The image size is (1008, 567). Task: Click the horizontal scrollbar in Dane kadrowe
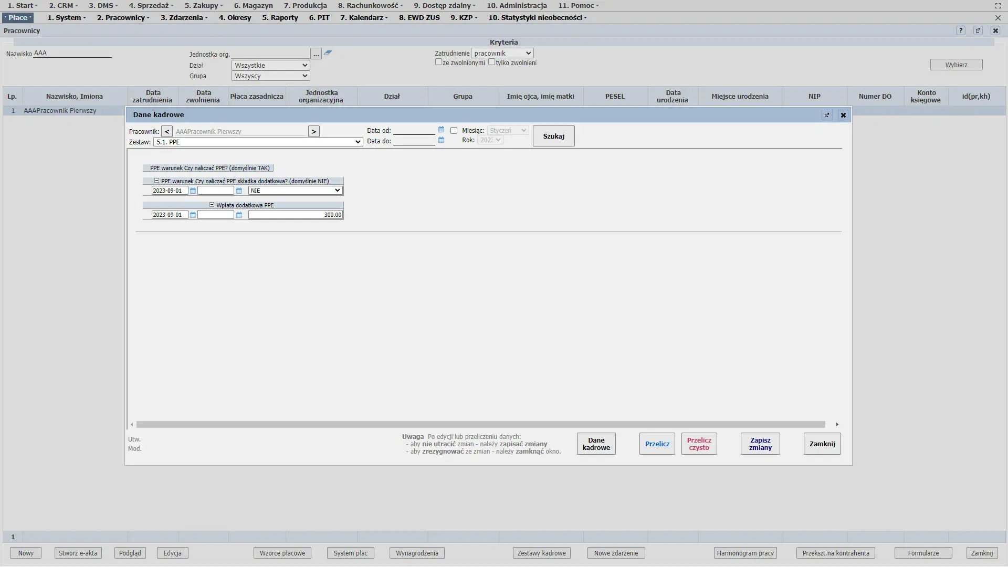pyautogui.click(x=480, y=425)
